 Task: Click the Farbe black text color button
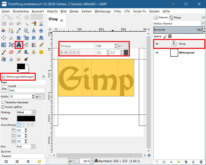tap(26, 118)
